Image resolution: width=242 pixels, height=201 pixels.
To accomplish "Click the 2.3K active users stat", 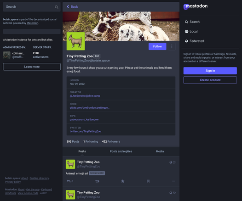I will click(x=40, y=55).
